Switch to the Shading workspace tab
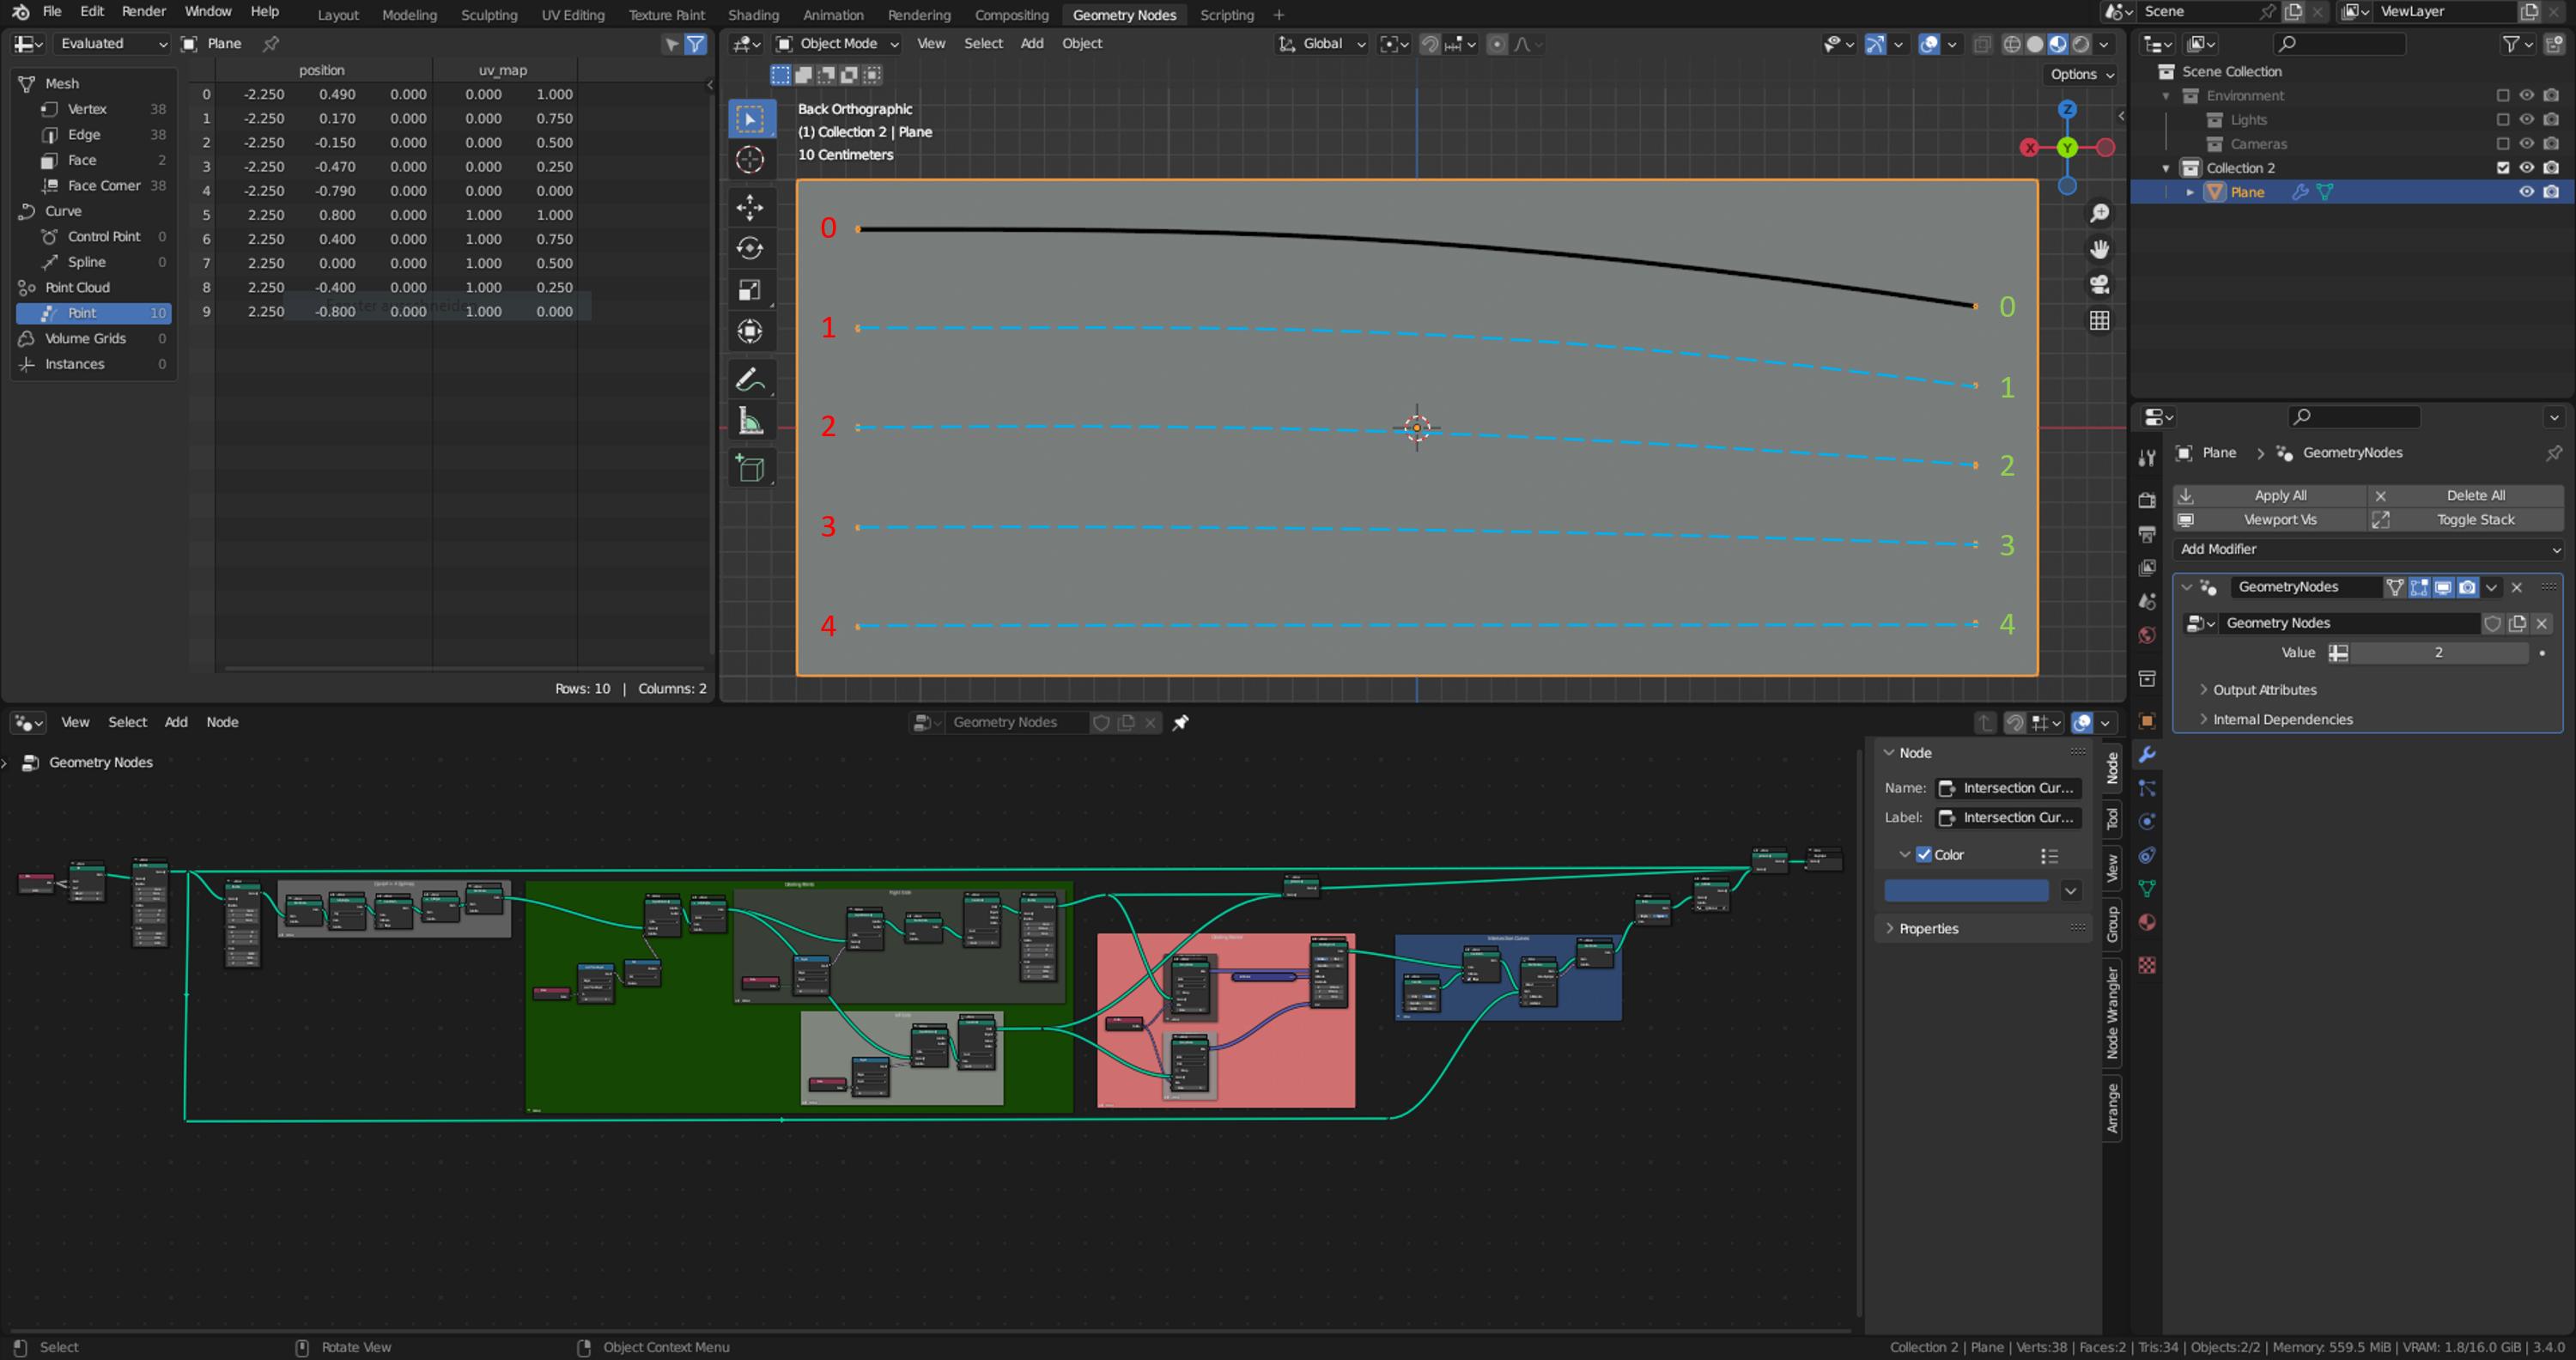The height and width of the screenshot is (1360, 2576). tap(752, 15)
